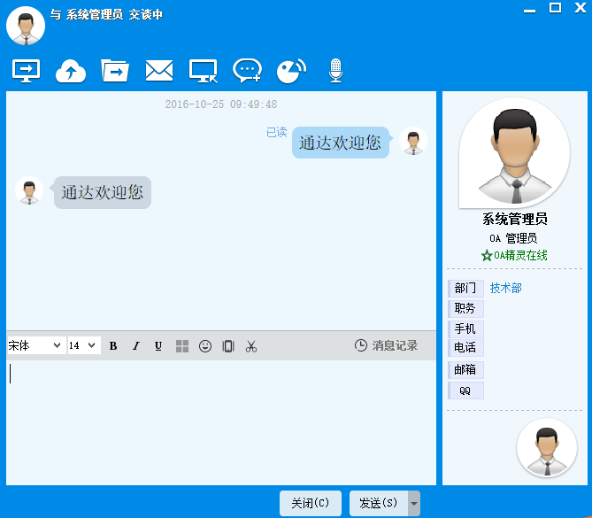Viewport: 592px width, 518px height.
Task: Open the 宋体 font dropdown
Action: click(35, 346)
